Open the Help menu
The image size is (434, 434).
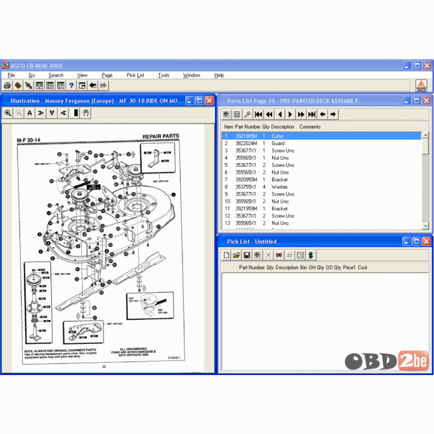click(x=219, y=75)
